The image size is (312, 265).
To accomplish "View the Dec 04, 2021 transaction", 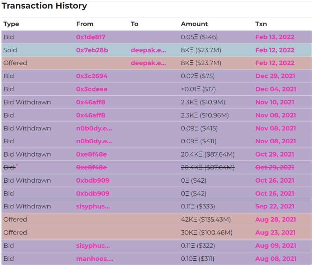I will coord(275,89).
